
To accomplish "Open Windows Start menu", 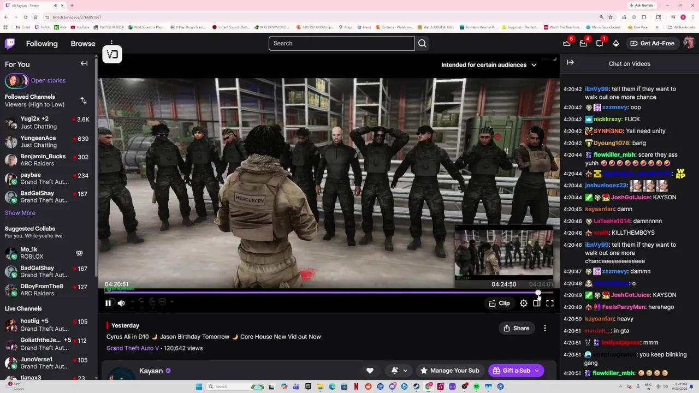I will click(199, 386).
